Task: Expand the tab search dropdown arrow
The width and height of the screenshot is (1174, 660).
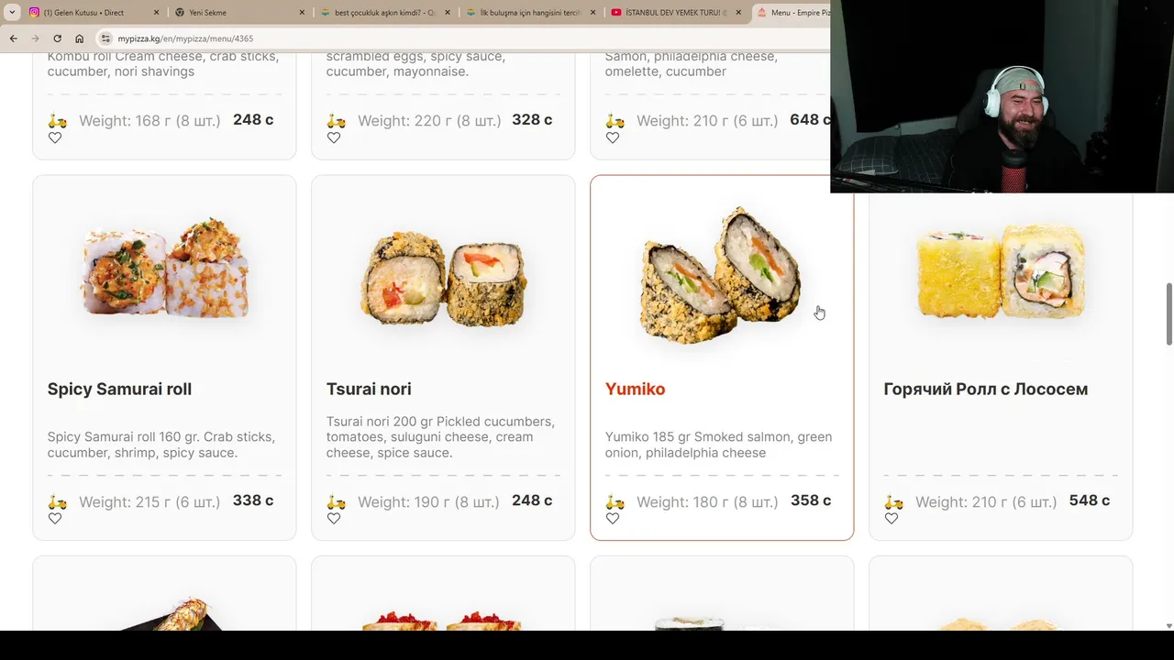Action: [12, 13]
